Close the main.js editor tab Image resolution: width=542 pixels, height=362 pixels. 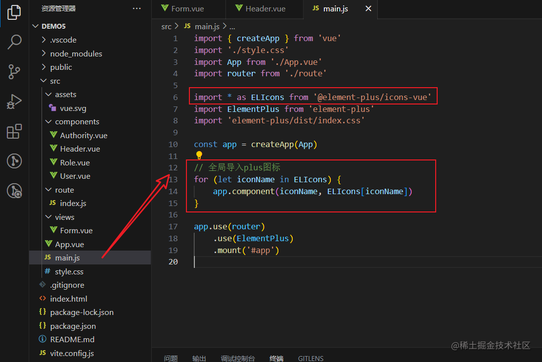pyautogui.click(x=368, y=8)
